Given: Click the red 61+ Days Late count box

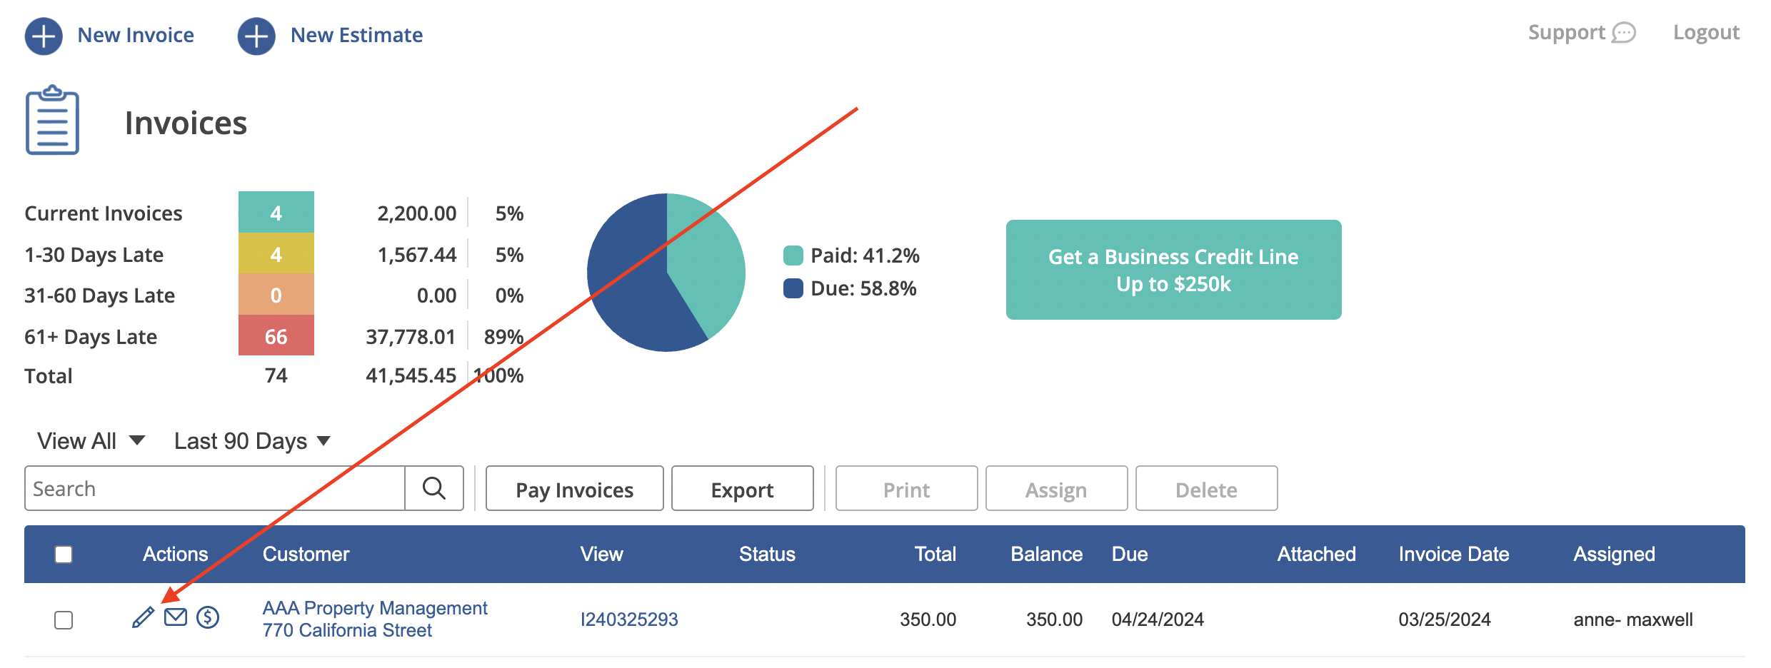Looking at the screenshot, I should coord(276,335).
